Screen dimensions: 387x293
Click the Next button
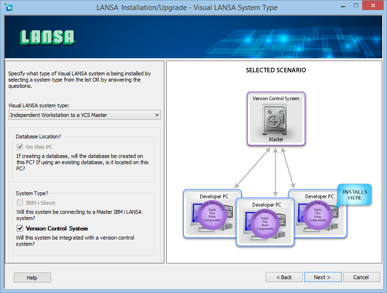323,277
